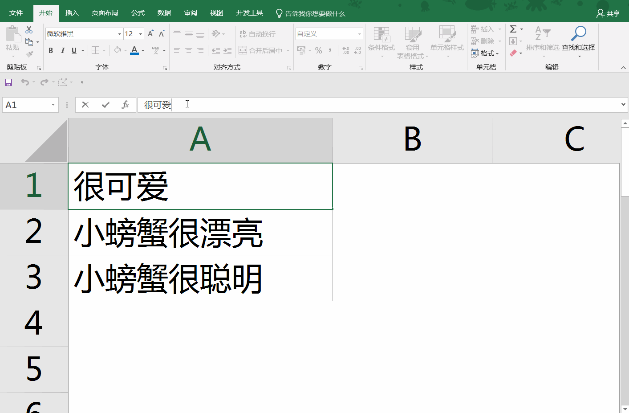Viewport: 629px width, 413px height.
Task: Open the merge options dropdown arrow
Action: click(x=288, y=51)
